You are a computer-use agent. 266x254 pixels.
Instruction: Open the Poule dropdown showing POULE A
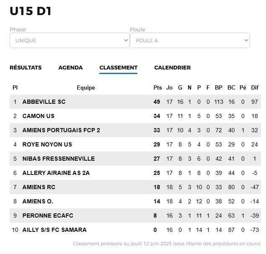point(190,40)
